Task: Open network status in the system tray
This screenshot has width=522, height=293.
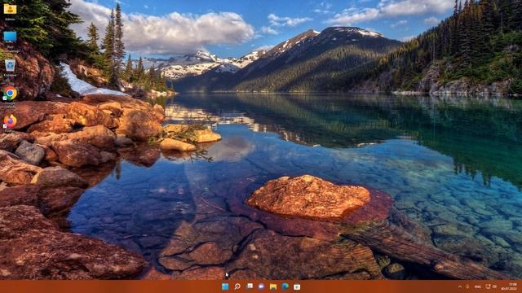Action: 488,286
